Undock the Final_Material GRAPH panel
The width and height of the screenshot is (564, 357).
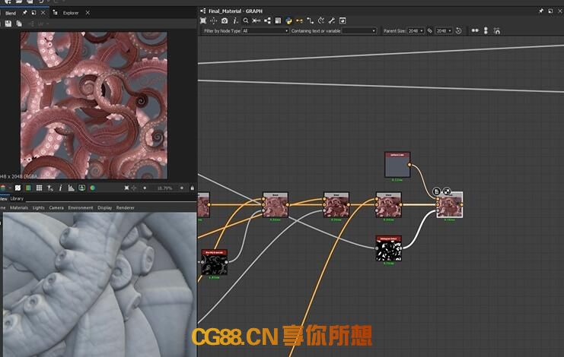coord(550,11)
